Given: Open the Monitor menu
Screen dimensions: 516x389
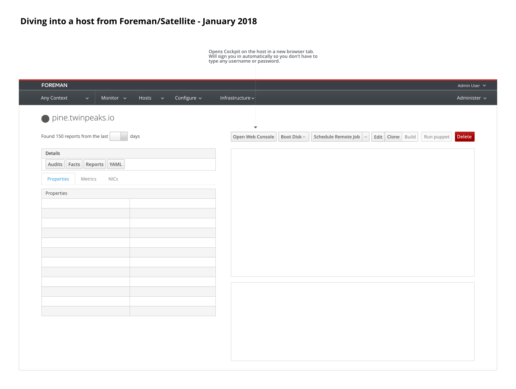Looking at the screenshot, I should pos(114,98).
